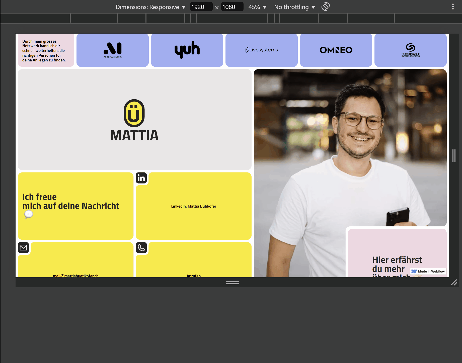Click the viewport width field 1920

(x=201, y=7)
